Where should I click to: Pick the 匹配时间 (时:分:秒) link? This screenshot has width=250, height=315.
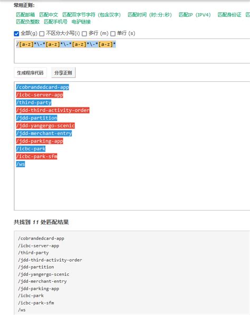tap(150, 15)
